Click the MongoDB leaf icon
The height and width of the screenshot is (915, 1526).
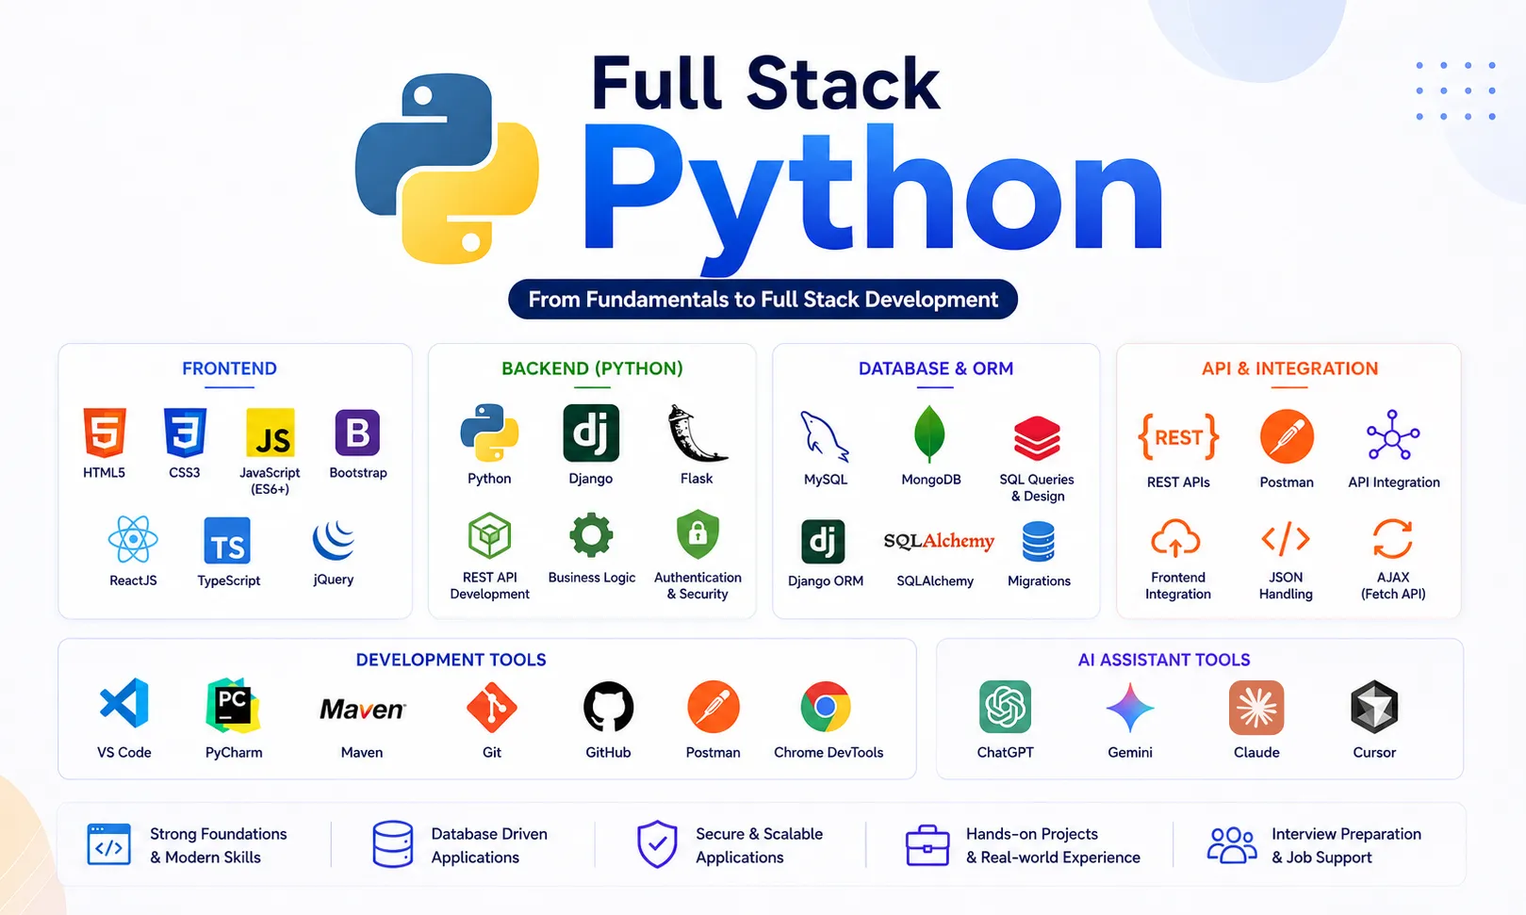(929, 433)
